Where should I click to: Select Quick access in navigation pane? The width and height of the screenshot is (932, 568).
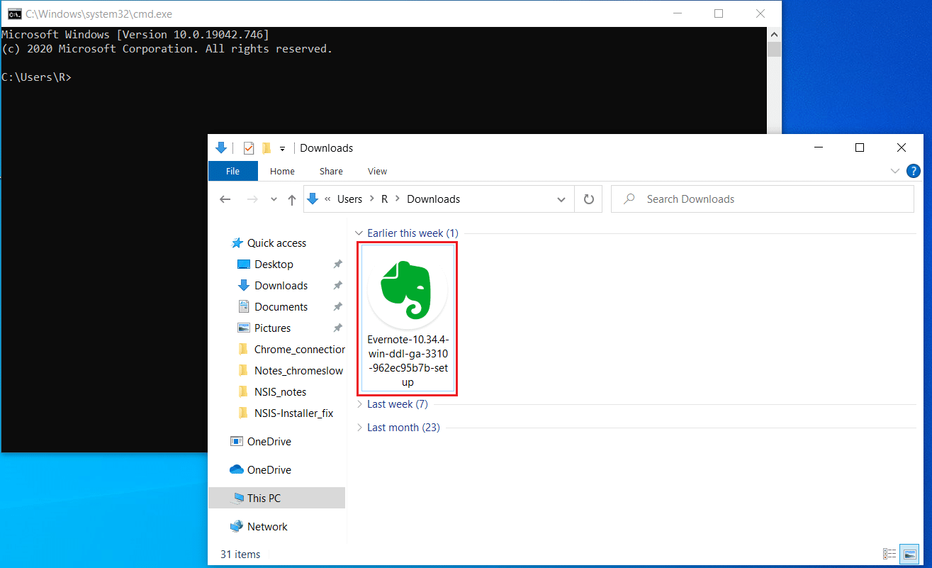click(276, 243)
